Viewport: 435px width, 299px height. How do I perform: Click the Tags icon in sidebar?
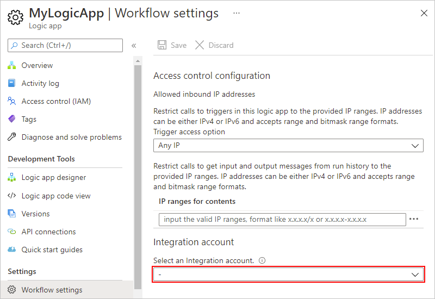[12, 119]
